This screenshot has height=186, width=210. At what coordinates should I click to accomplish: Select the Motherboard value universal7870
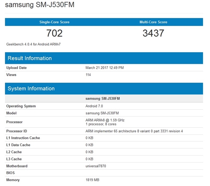pyautogui.click(x=96, y=166)
